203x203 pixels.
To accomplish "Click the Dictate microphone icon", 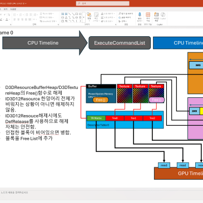I will pos(140,17).
